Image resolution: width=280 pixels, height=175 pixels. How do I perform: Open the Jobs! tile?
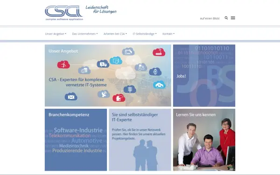204,76
